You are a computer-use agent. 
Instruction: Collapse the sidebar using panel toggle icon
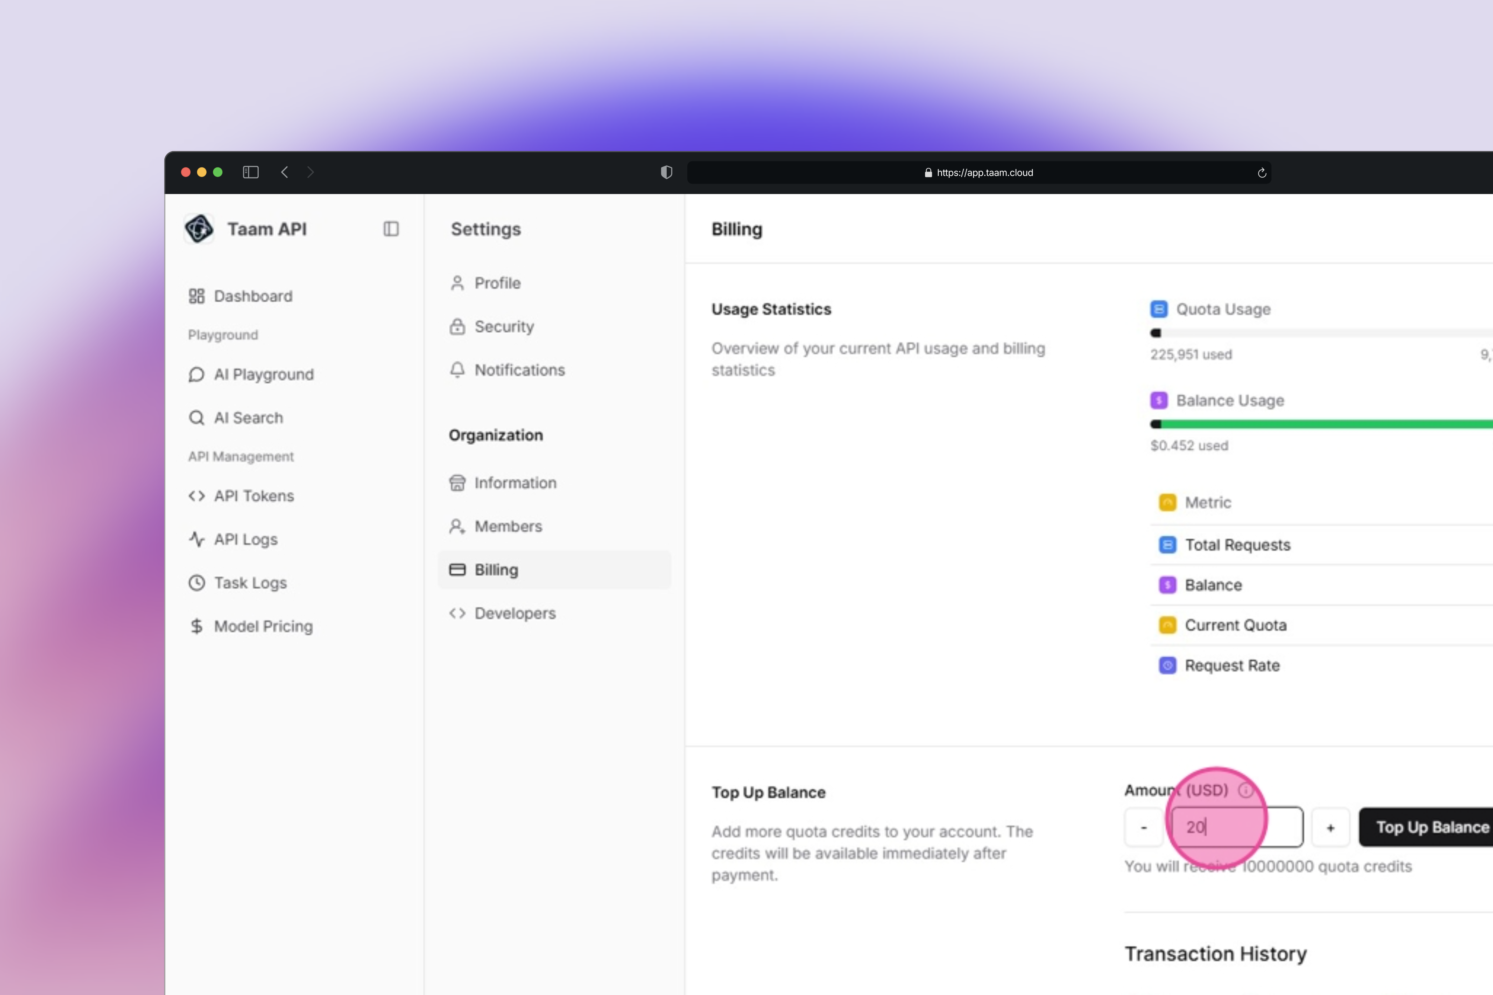pos(391,229)
